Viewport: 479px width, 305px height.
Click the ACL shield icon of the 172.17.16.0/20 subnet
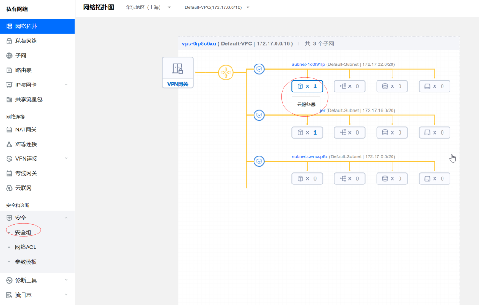(x=259, y=115)
